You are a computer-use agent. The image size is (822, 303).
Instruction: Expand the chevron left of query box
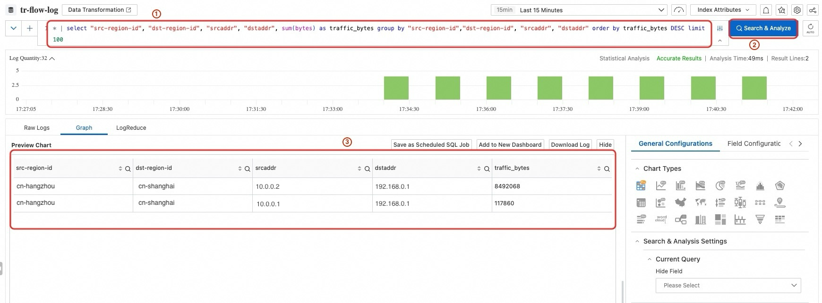14,28
